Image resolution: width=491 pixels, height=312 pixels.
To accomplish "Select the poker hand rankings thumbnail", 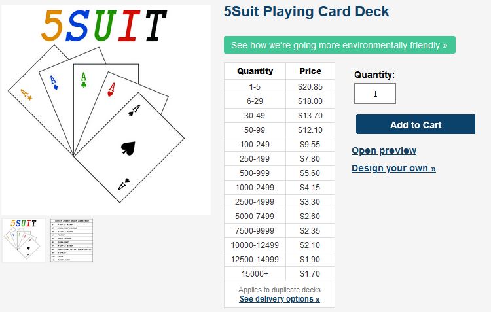I will coord(72,240).
